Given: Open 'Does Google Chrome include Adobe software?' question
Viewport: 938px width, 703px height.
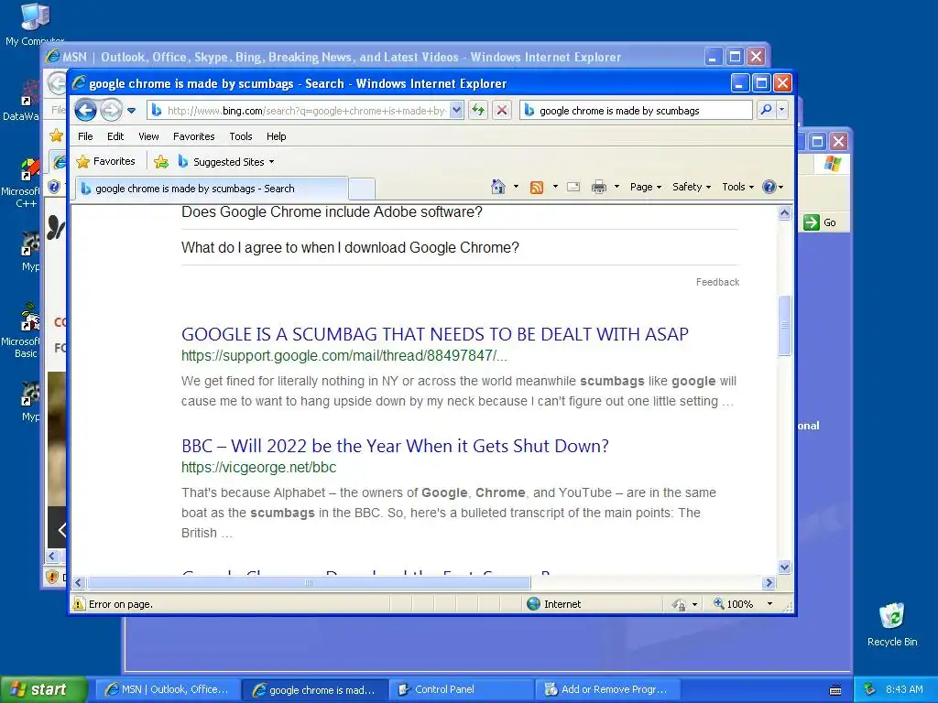Looking at the screenshot, I should (x=332, y=212).
